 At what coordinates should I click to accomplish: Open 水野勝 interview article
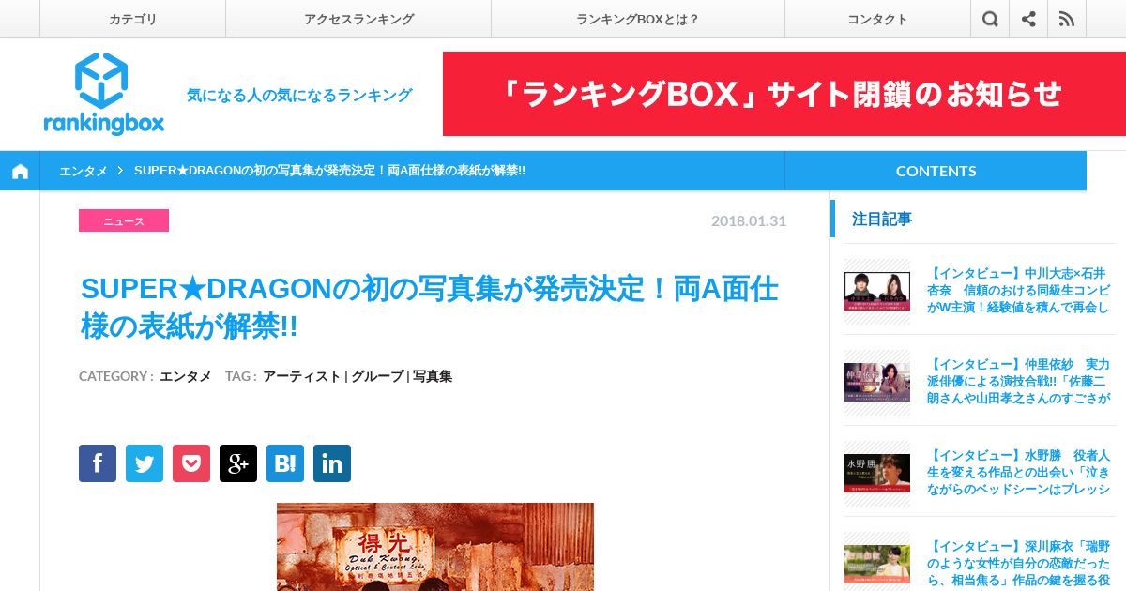pos(1019,472)
